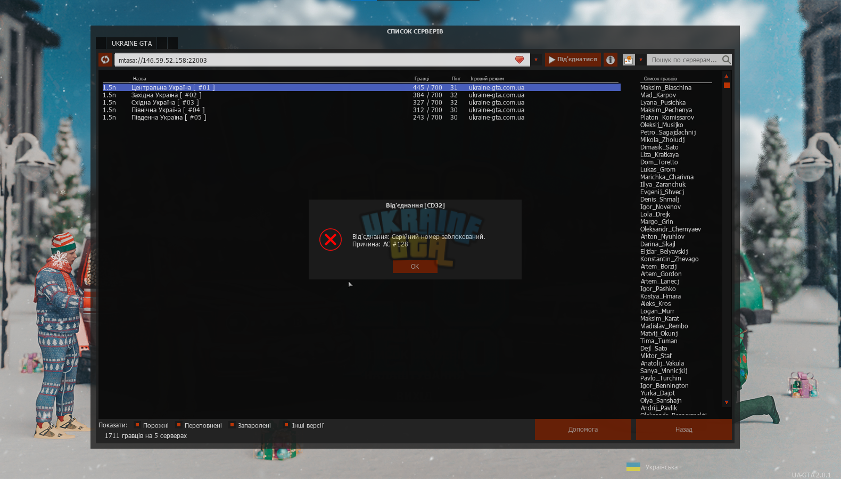Click the Пошук по серверам search field
841x479 pixels.
click(x=684, y=60)
